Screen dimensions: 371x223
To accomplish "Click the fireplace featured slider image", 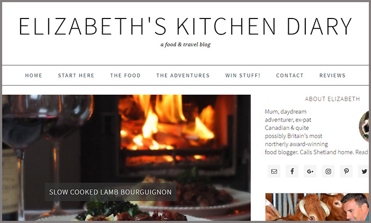I will 126,157.
